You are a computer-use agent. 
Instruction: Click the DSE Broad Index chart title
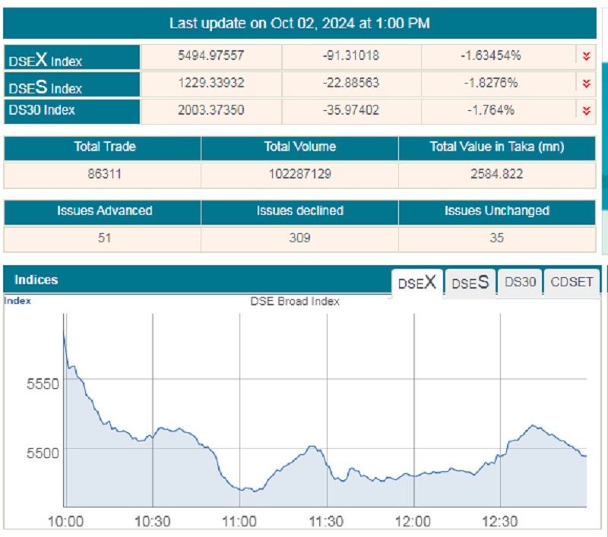click(x=295, y=302)
